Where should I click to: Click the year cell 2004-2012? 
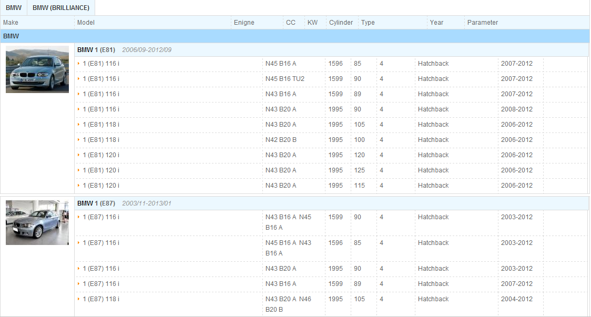tap(517, 299)
